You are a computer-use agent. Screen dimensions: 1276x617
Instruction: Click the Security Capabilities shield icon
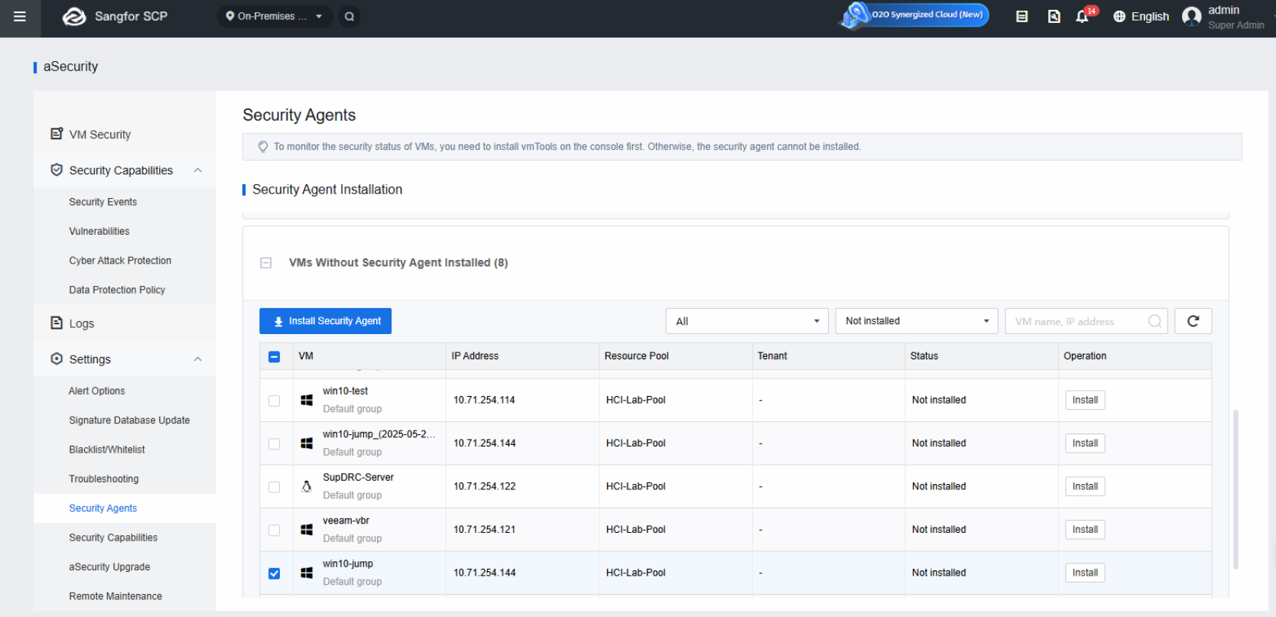(x=57, y=170)
